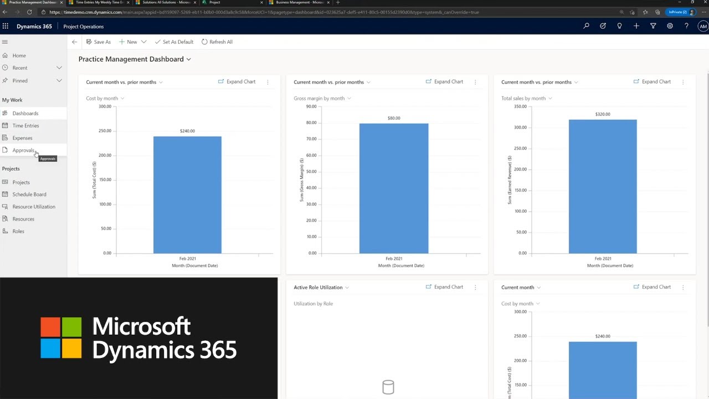Open a new browser tab
The height and width of the screenshot is (399, 709).
[x=338, y=2]
